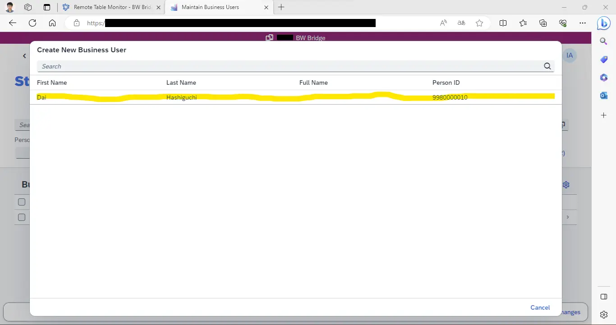Open a new browser tab
Image resolution: width=616 pixels, height=325 pixels.
[x=281, y=7]
